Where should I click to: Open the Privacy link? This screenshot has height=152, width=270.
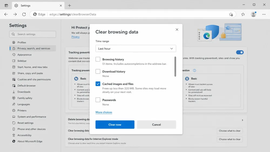tap(75, 37)
